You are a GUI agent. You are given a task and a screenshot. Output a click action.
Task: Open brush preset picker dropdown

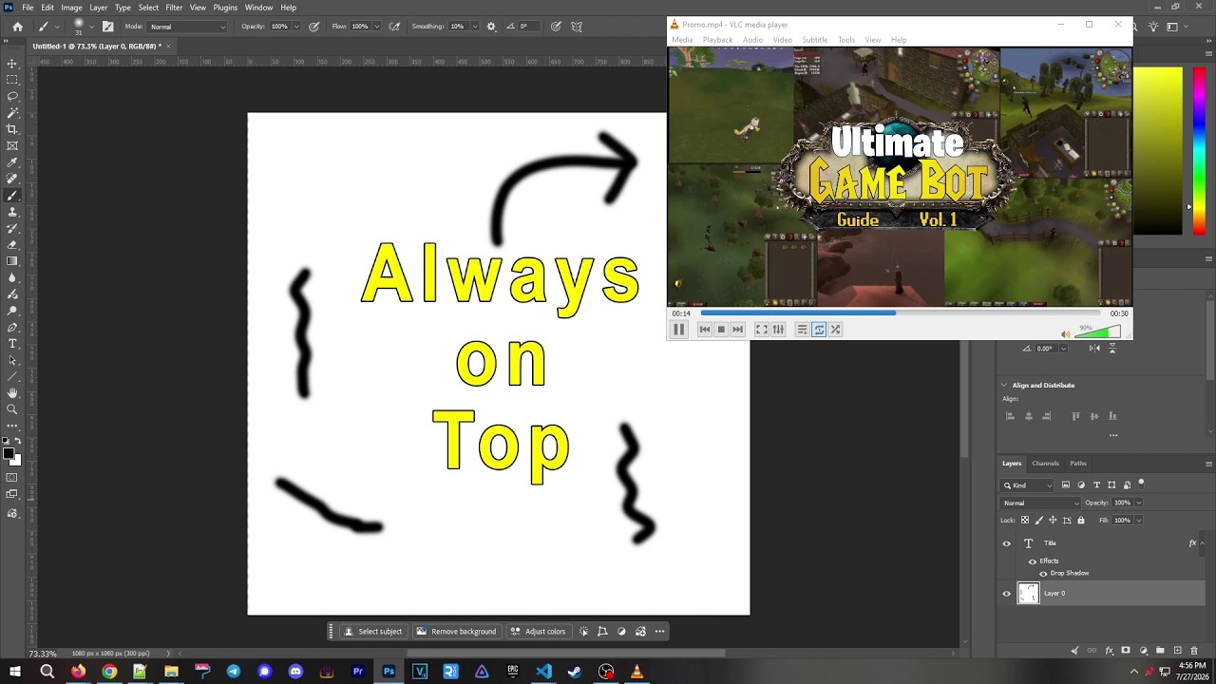tap(94, 27)
